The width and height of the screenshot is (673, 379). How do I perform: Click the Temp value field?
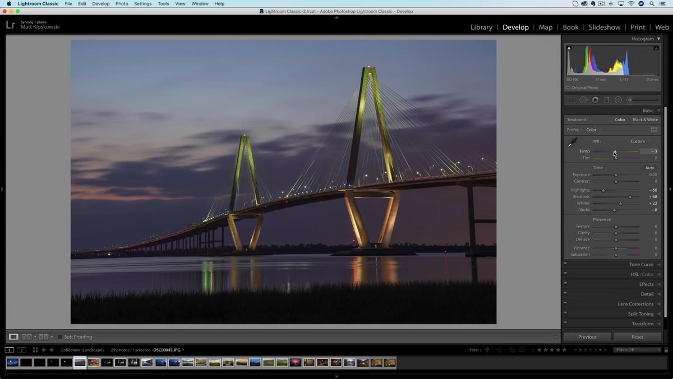coord(649,151)
